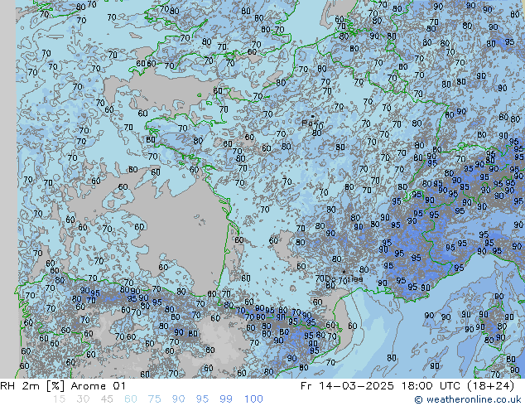Click the 30 legend value
525x406 pixels.
coord(83,399)
